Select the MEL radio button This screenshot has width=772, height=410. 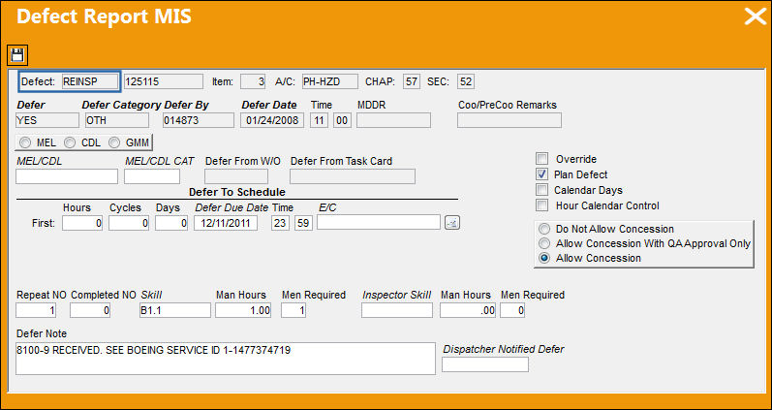coord(25,142)
